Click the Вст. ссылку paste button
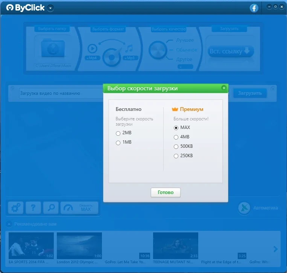 click(231, 51)
